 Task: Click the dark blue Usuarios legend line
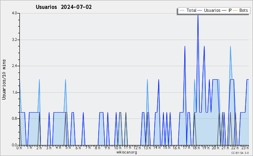click(200, 11)
